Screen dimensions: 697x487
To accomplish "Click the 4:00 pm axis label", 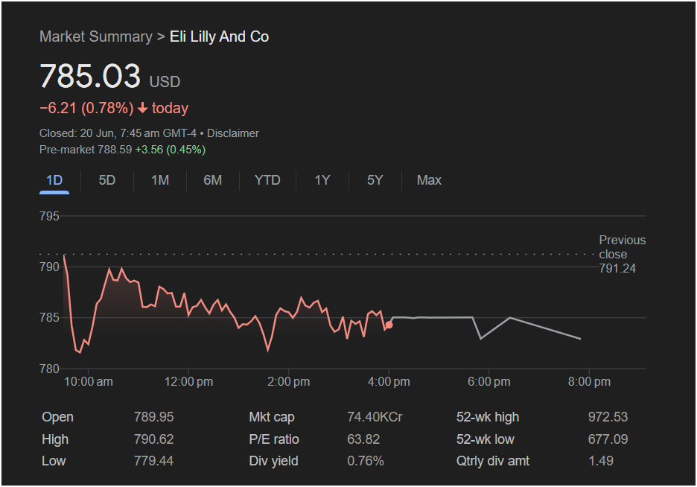I will coord(389,382).
